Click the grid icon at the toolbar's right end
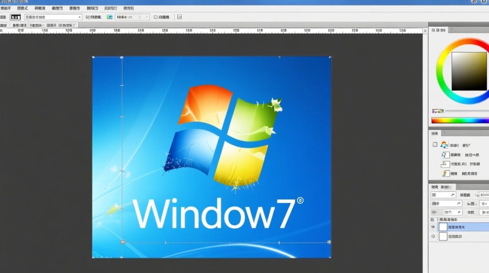 (x=179, y=17)
